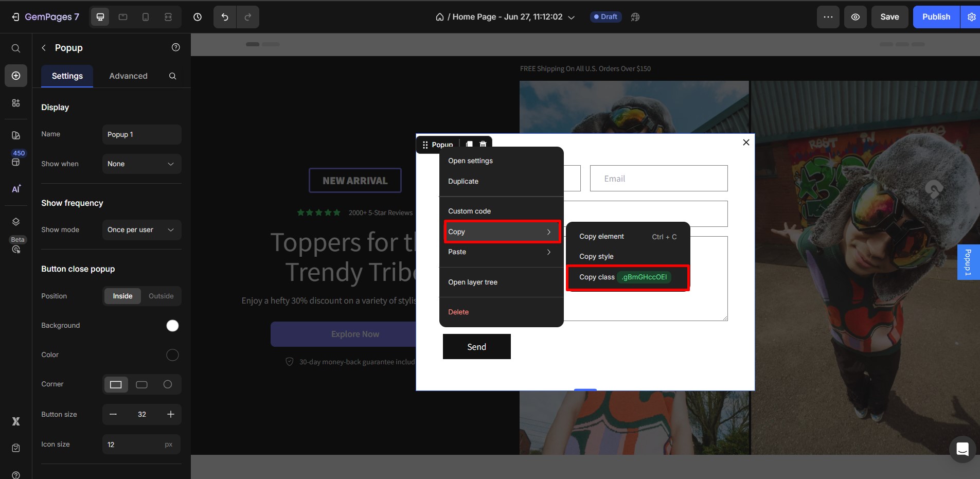Open the Background color picker
This screenshot has height=479, width=980.
point(172,325)
